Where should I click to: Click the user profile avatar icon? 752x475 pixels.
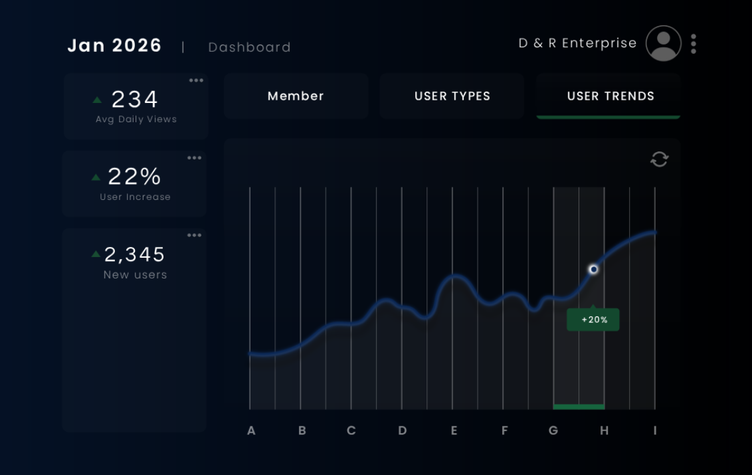663,44
